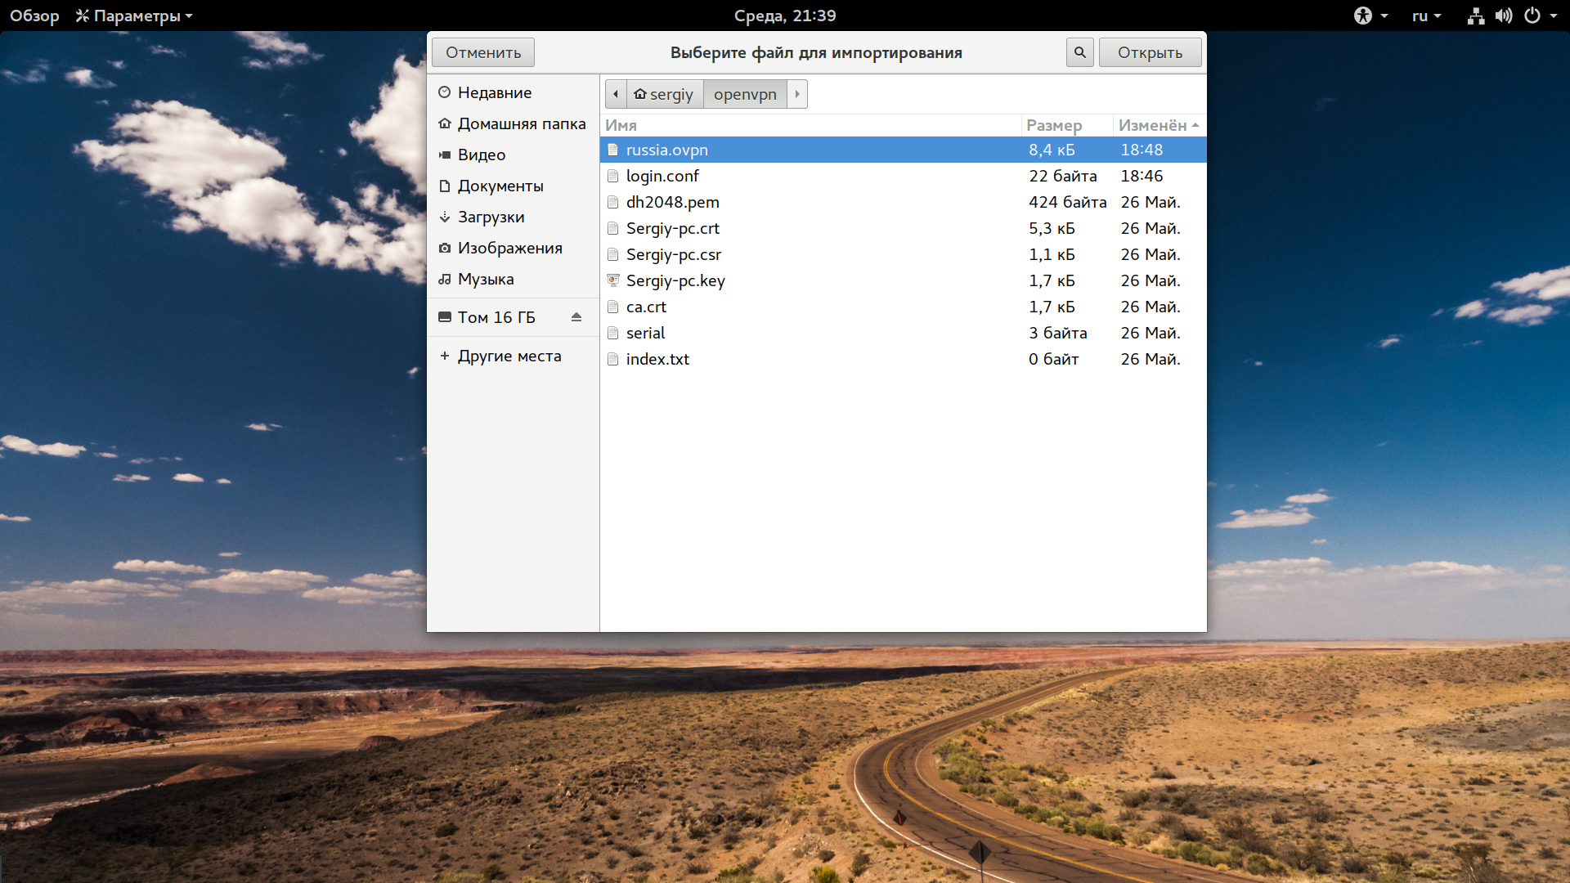This screenshot has height=883, width=1570.
Task: Open the Обзор activities overview
Action: [34, 16]
